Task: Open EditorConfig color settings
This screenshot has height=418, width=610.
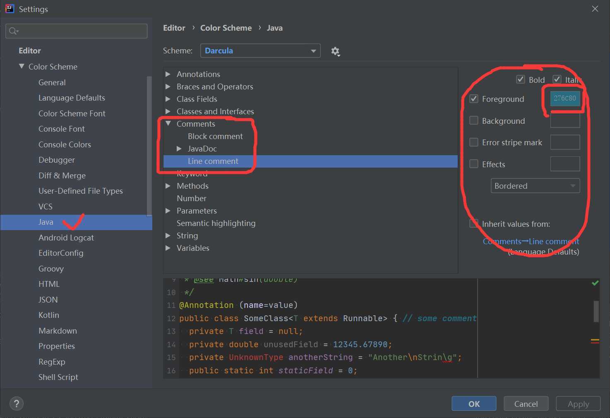Action: coord(61,253)
